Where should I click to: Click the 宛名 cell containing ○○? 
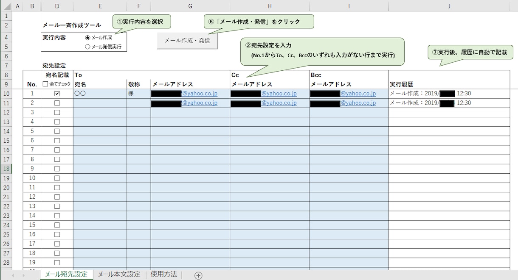point(100,94)
